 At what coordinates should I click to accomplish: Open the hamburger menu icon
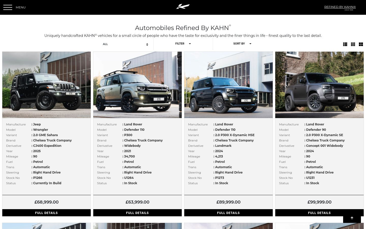tap(8, 7)
